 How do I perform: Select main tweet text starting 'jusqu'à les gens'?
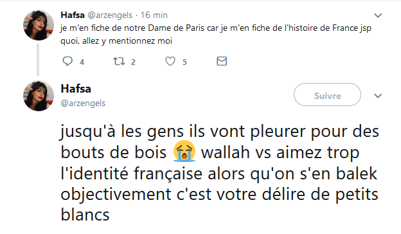pos(220,173)
